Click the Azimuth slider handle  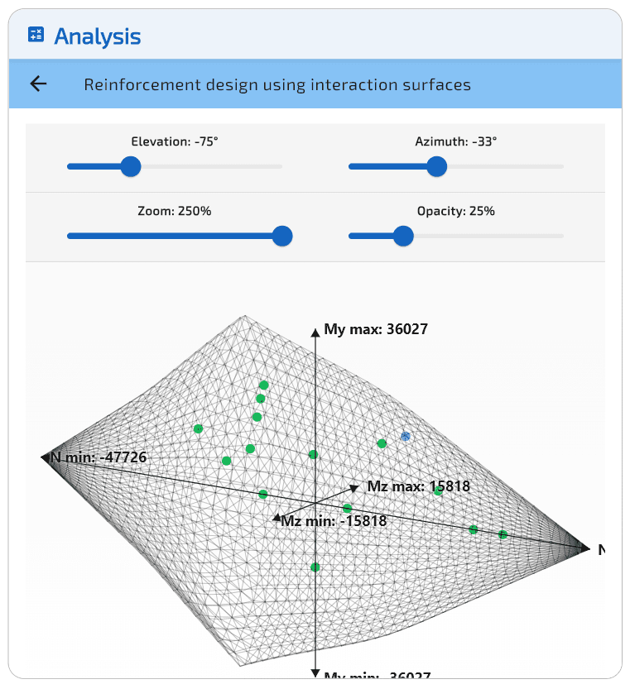[436, 166]
